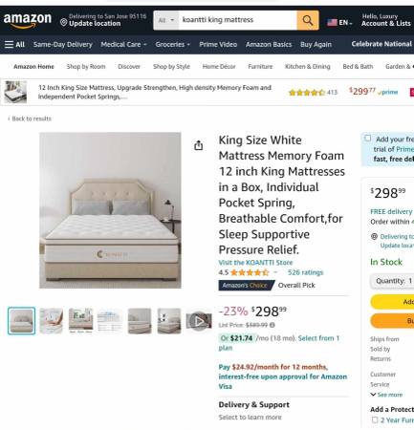
Task: Click the search text field
Action: coord(238,20)
